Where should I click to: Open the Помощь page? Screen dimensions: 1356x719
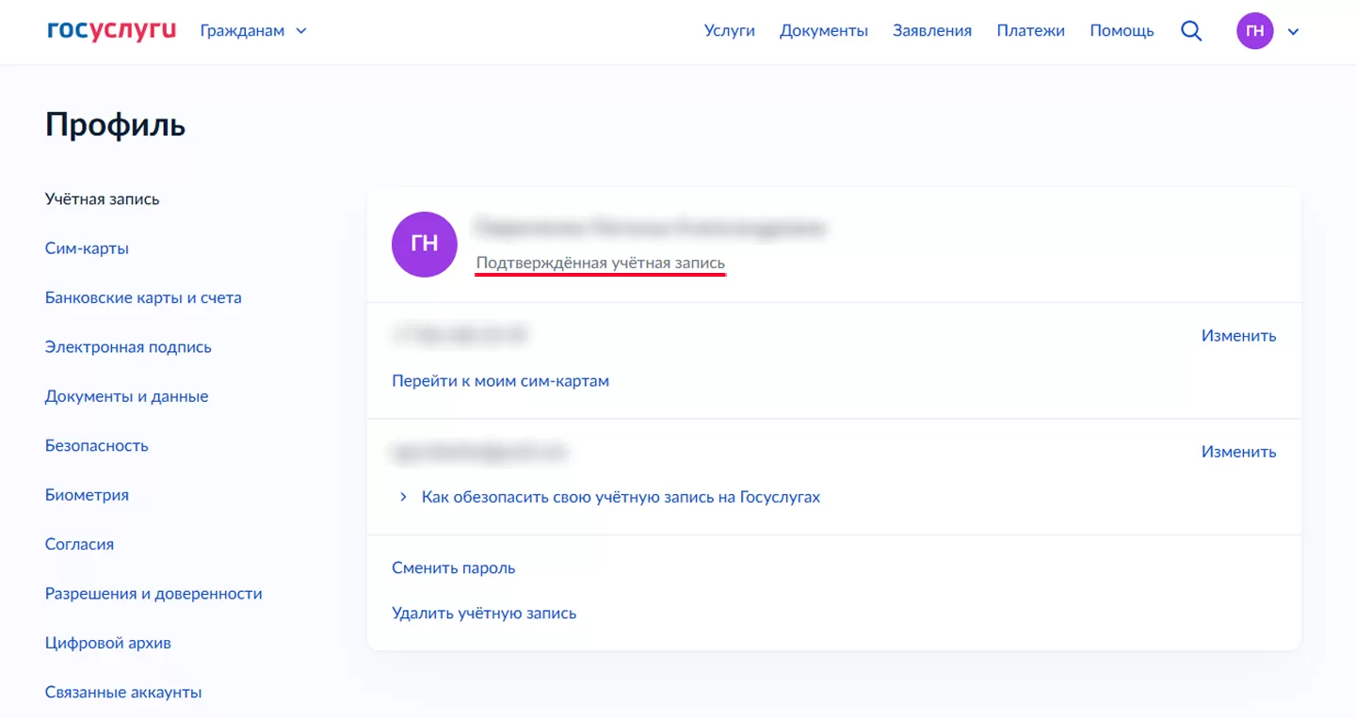coord(1122,31)
